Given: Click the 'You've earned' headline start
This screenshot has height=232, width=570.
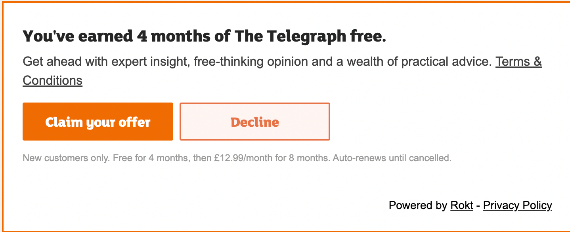Looking at the screenshot, I should pos(78,36).
